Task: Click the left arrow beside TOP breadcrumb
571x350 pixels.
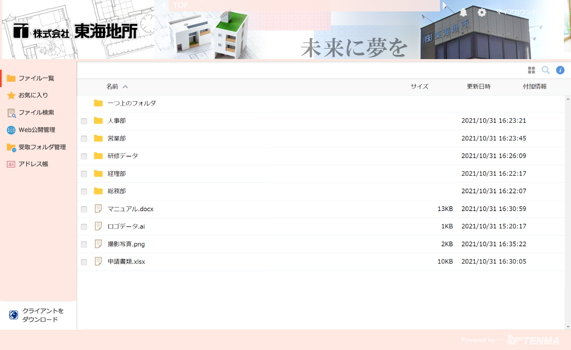Action: (163, 5)
